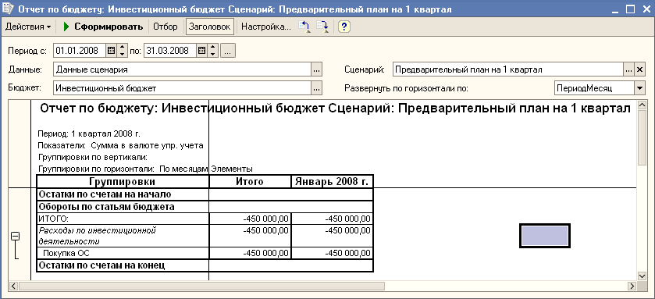
Task: Click the period selection ellipsis button
Action: [x=227, y=51]
